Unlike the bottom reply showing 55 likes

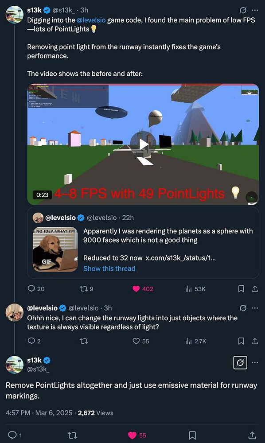133,435
